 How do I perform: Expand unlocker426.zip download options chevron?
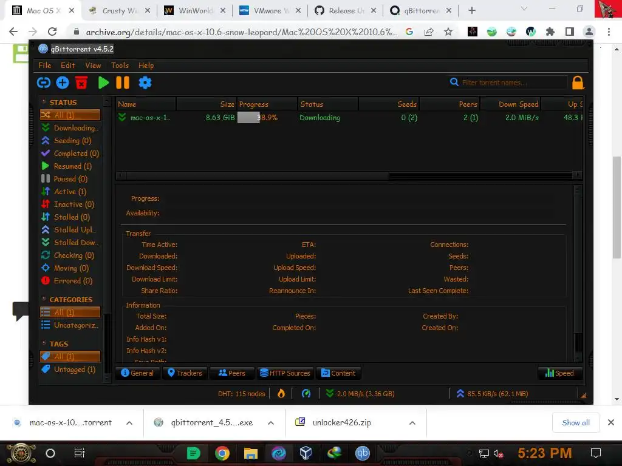click(412, 423)
